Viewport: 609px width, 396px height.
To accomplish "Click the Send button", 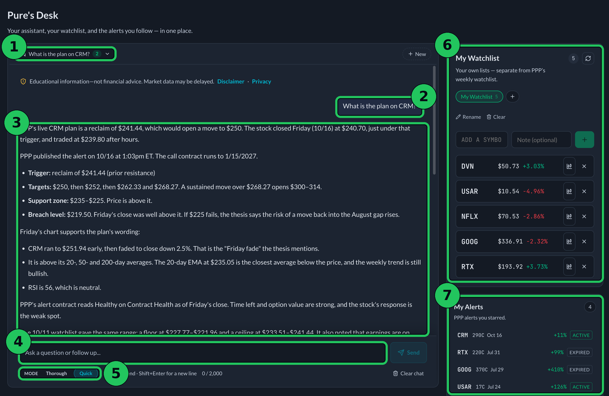I will (409, 352).
